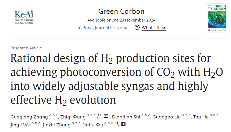Show author Jingli Wu's information
231x132 pixels.
[20, 125]
